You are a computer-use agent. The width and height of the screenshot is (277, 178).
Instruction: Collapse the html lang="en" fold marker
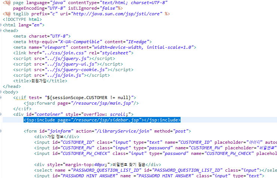click(0, 25)
